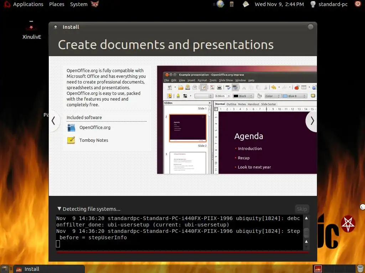Click the Install window title bar text

pos(71,27)
